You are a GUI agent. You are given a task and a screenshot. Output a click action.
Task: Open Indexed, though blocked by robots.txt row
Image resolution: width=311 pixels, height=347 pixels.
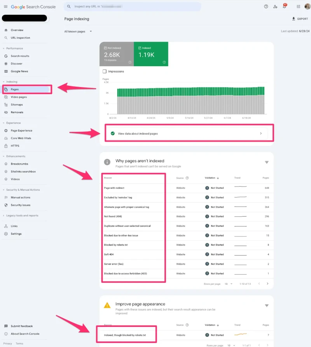187,335
